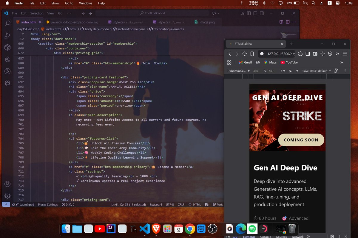Bookmark the current browser page

[x=252, y=54]
